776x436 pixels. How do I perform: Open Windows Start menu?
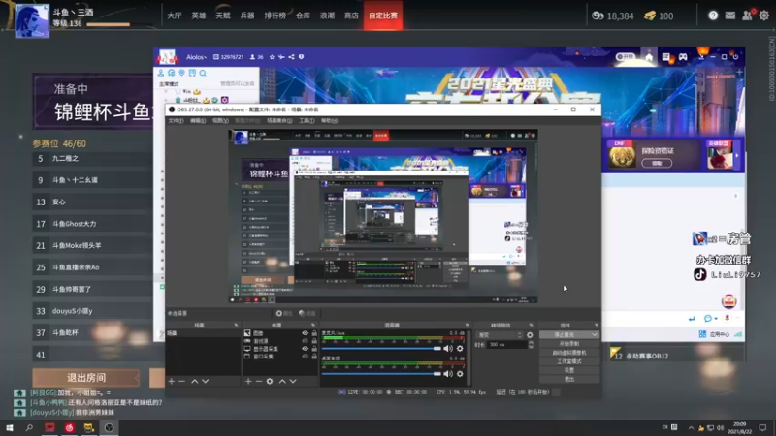pyautogui.click(x=10, y=427)
